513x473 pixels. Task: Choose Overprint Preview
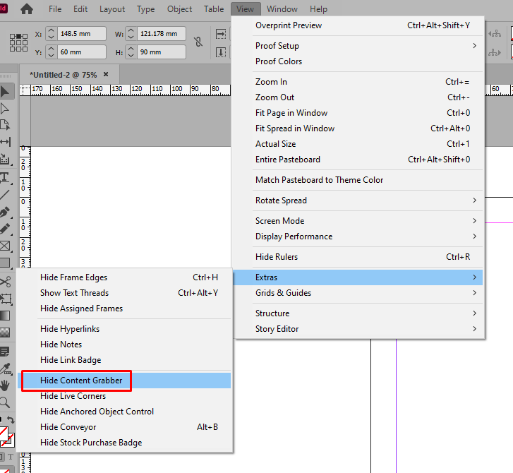tap(359, 25)
